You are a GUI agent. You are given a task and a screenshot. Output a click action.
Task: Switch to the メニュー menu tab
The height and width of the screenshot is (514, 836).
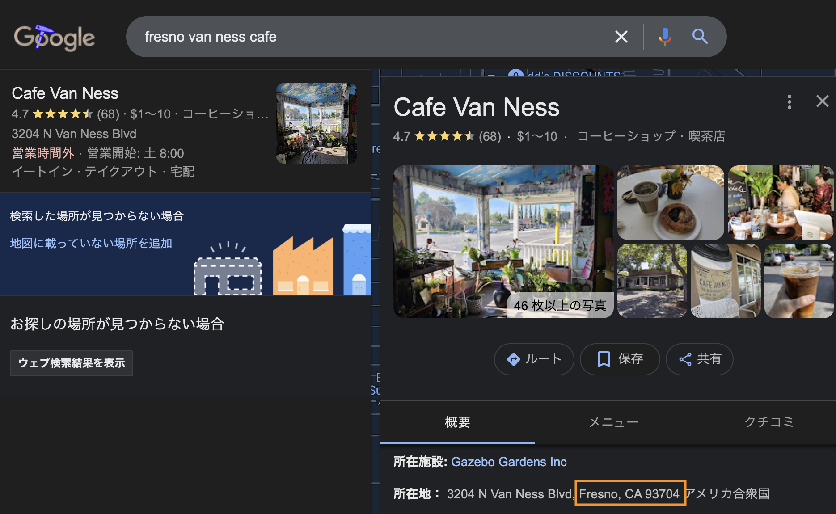coord(613,422)
